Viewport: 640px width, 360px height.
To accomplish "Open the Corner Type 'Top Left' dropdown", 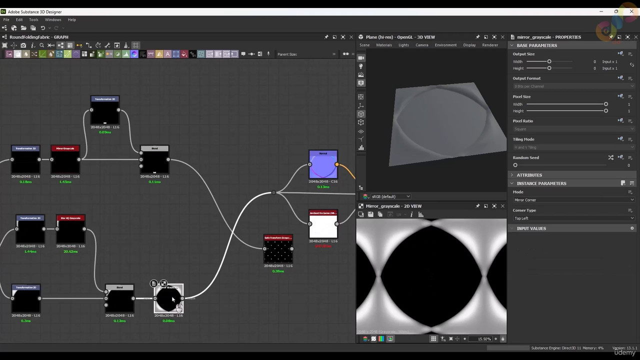I will point(573,218).
